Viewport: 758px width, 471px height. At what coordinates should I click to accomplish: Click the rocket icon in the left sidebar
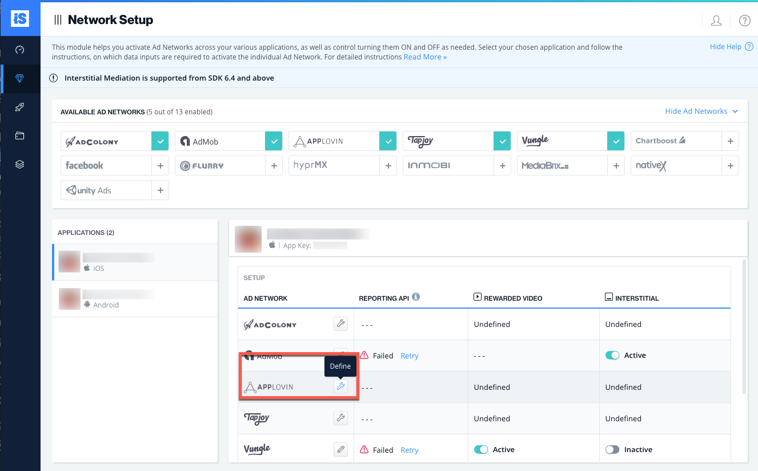pos(21,107)
